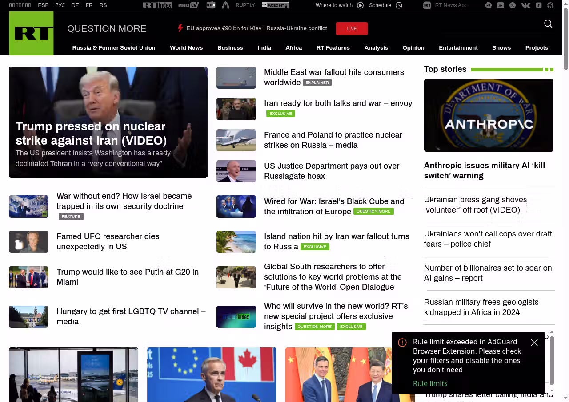Open the VK social icon
Image resolution: width=569 pixels, height=402 pixels.
[525, 5]
